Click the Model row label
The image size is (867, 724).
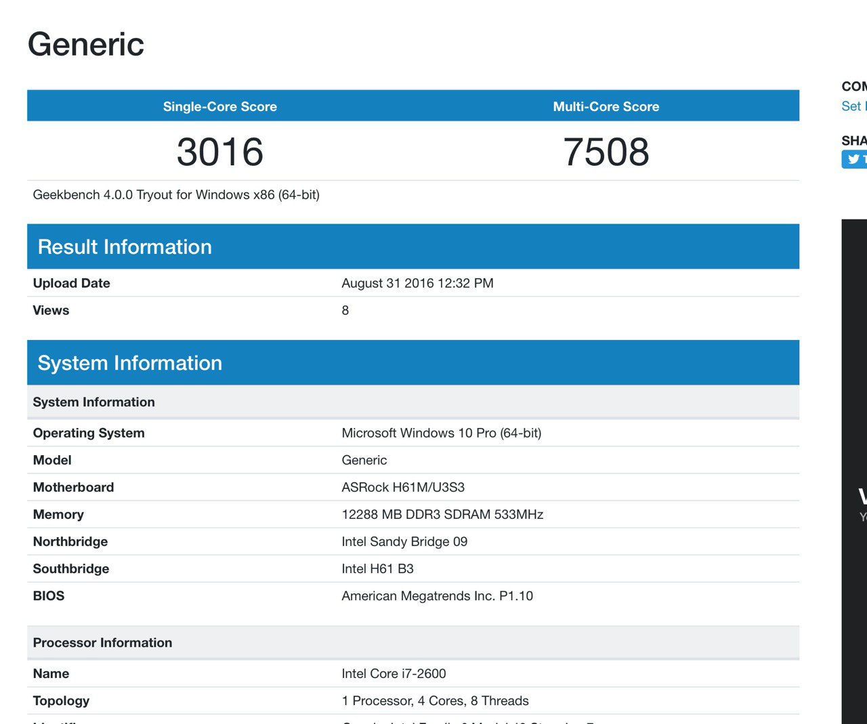(x=52, y=460)
